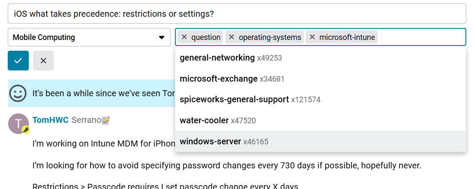Open TomHWC's user profile link
The width and height of the screenshot is (474, 189).
coord(50,120)
